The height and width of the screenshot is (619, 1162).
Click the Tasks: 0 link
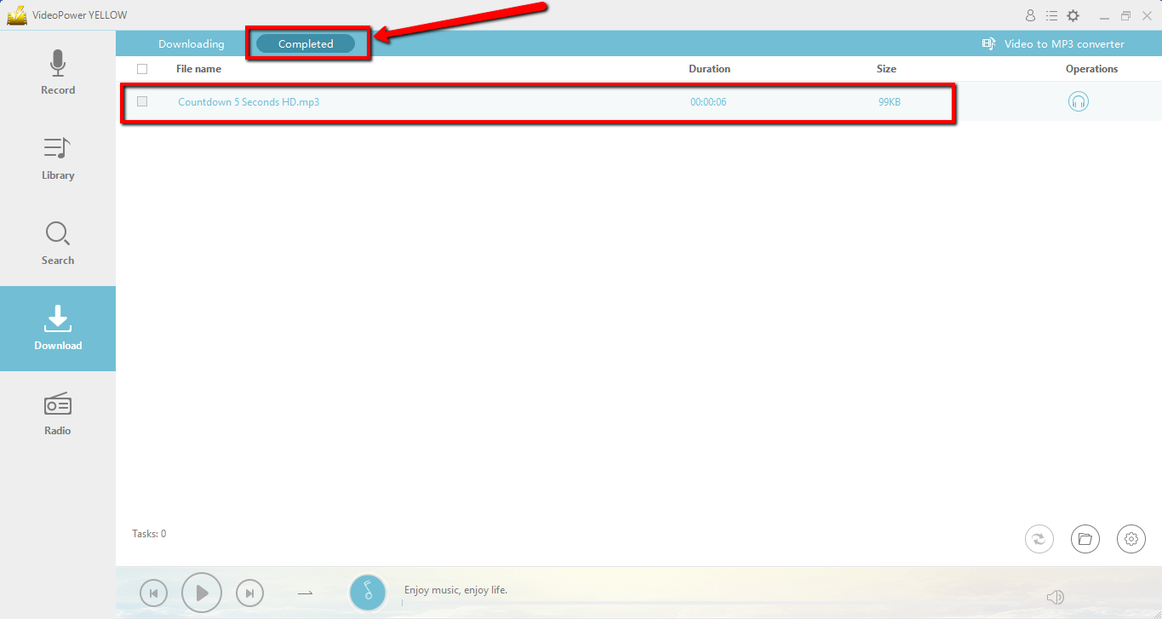(x=149, y=533)
